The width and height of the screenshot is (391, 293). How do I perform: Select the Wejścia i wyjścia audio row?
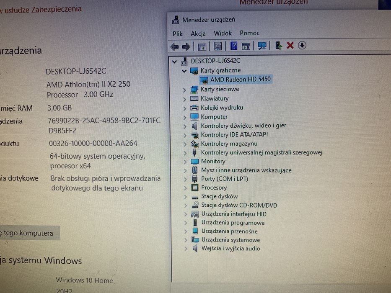(x=230, y=248)
